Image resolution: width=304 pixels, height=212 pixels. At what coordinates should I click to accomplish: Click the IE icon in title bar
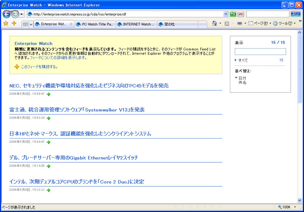click(x=4, y=5)
